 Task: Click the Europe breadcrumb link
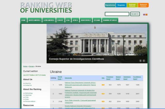pyautogui.click(x=31, y=66)
